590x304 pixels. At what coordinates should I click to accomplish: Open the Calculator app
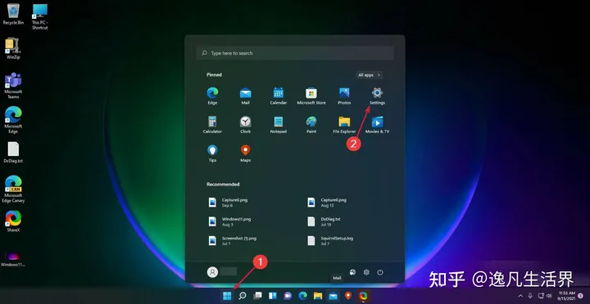(212, 125)
